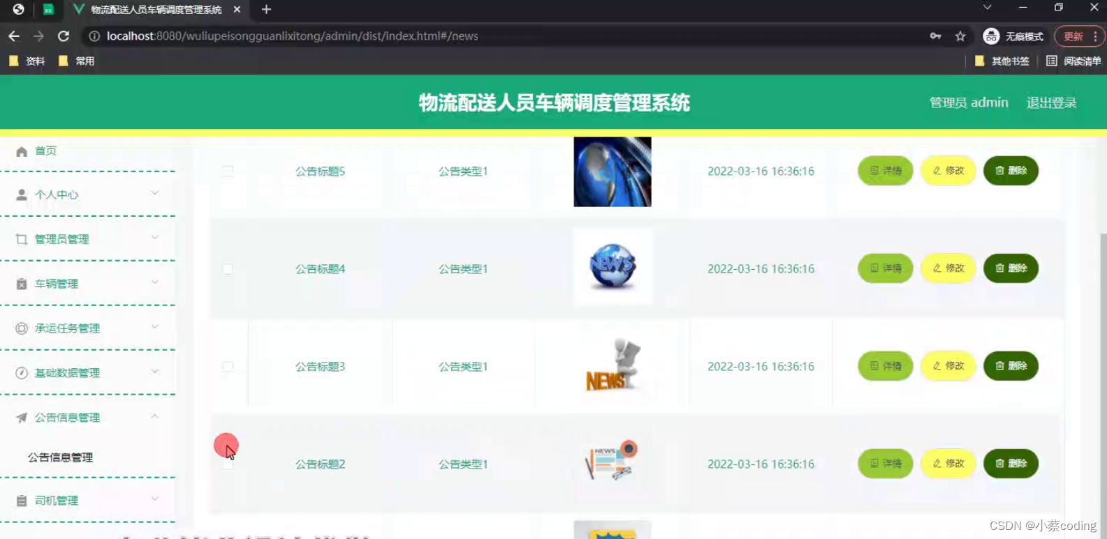Click the document icon for 司机管理
The width and height of the screenshot is (1107, 539).
(22, 501)
